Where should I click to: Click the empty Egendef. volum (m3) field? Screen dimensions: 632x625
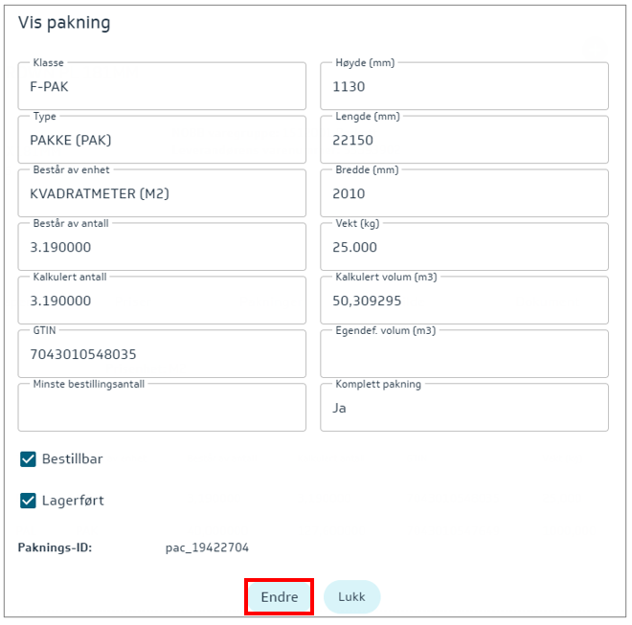pos(464,355)
